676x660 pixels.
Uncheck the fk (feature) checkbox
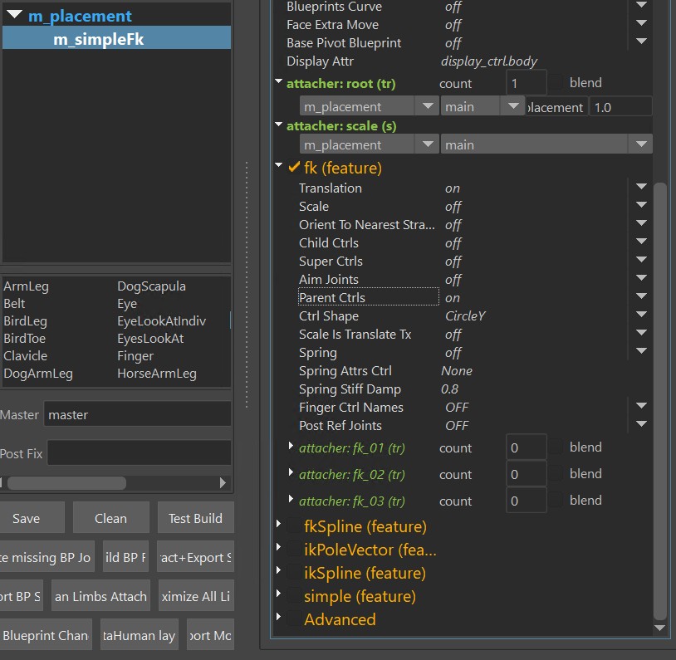(295, 167)
